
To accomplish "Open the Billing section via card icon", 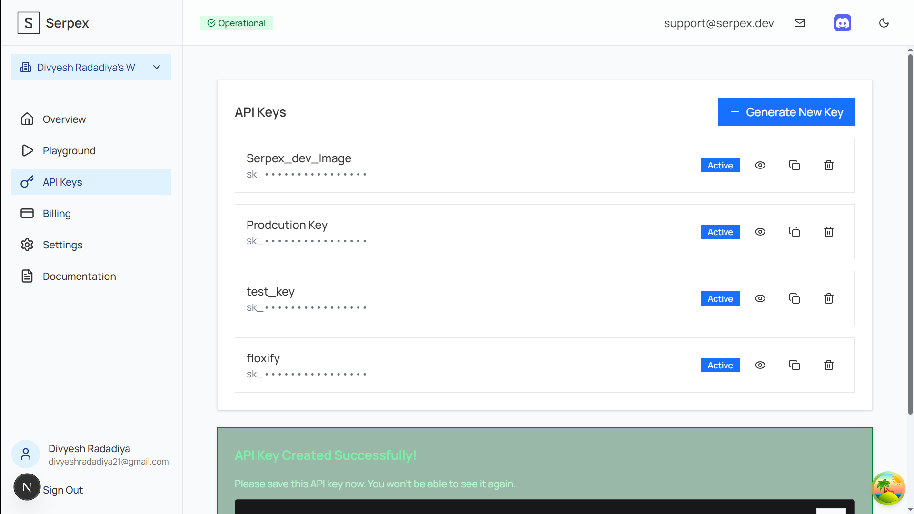I will pyautogui.click(x=27, y=213).
